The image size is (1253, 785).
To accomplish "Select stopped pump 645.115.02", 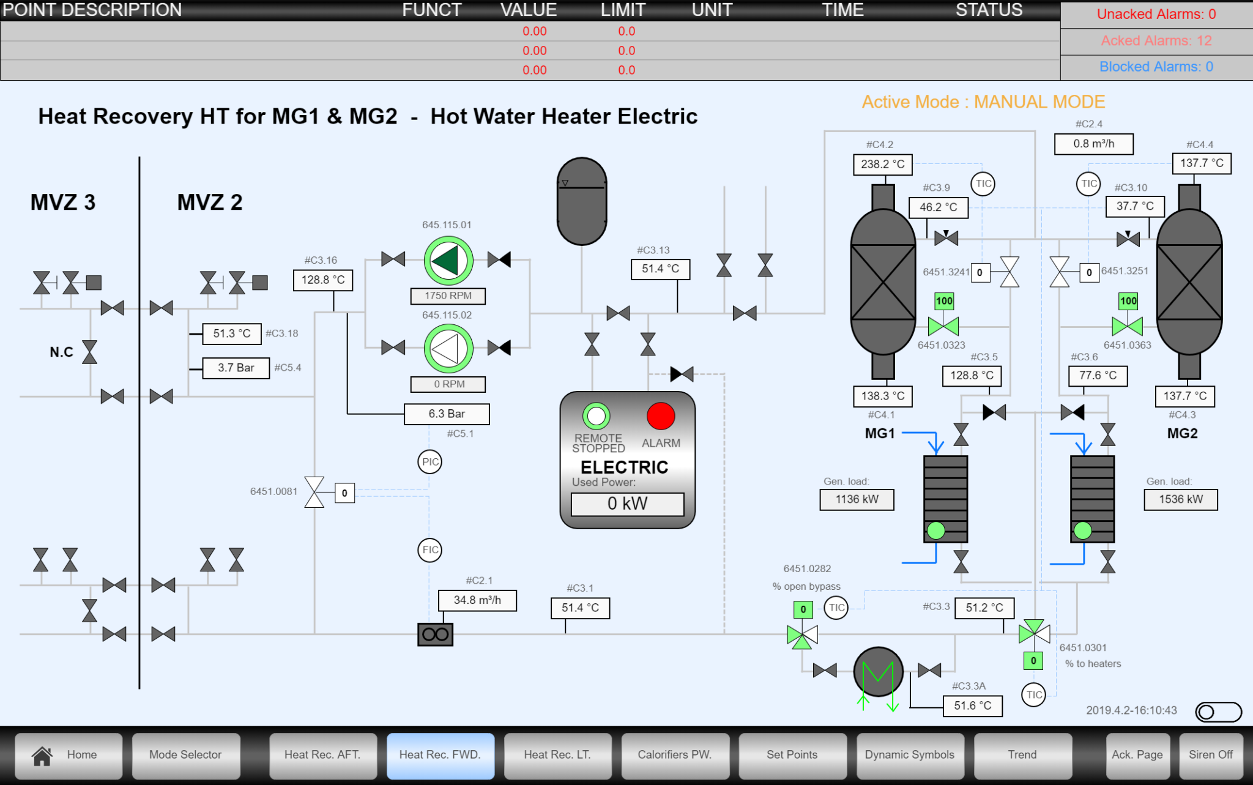I will (x=447, y=349).
